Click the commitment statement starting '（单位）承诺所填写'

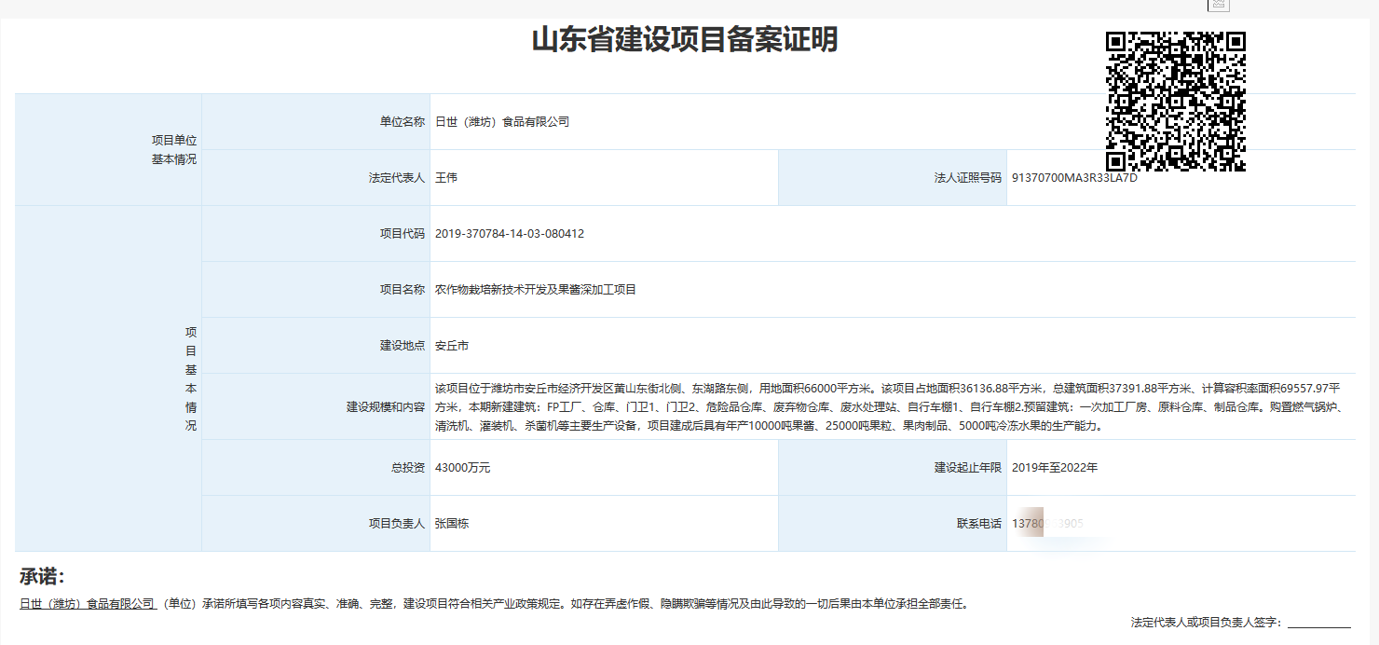click(565, 603)
